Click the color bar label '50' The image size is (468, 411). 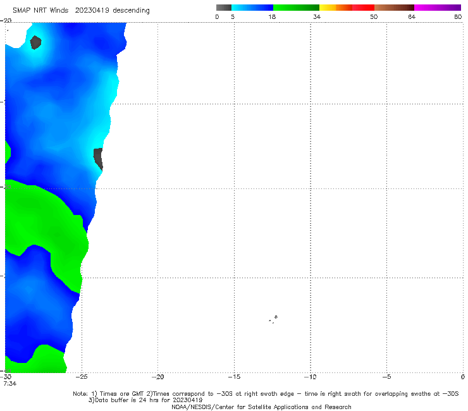point(374,16)
